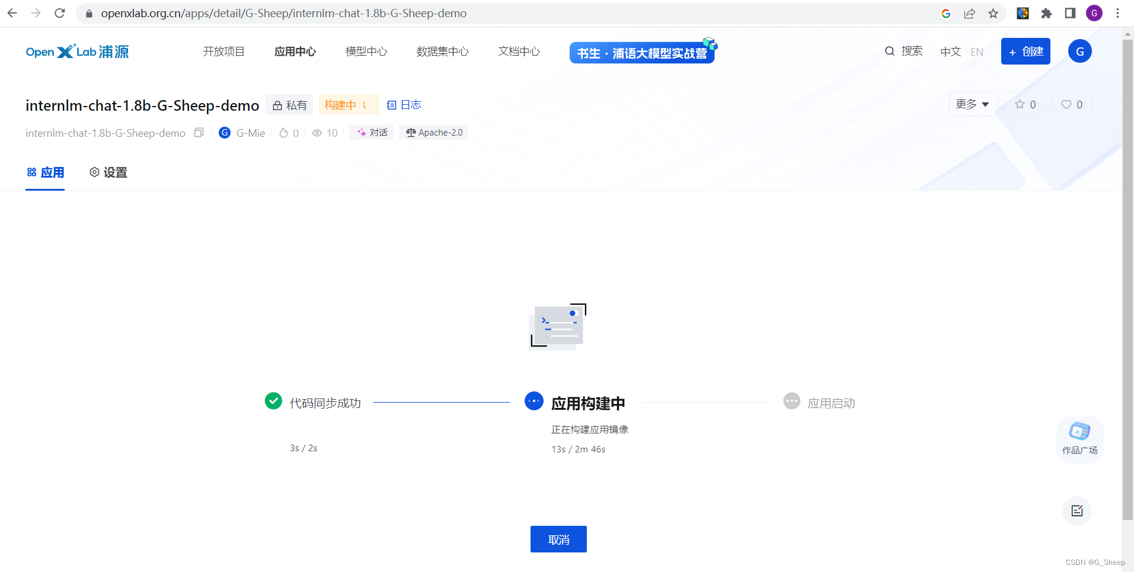Click the 代码同步成功 step label
Image resolution: width=1134 pixels, height=572 pixels.
click(325, 403)
